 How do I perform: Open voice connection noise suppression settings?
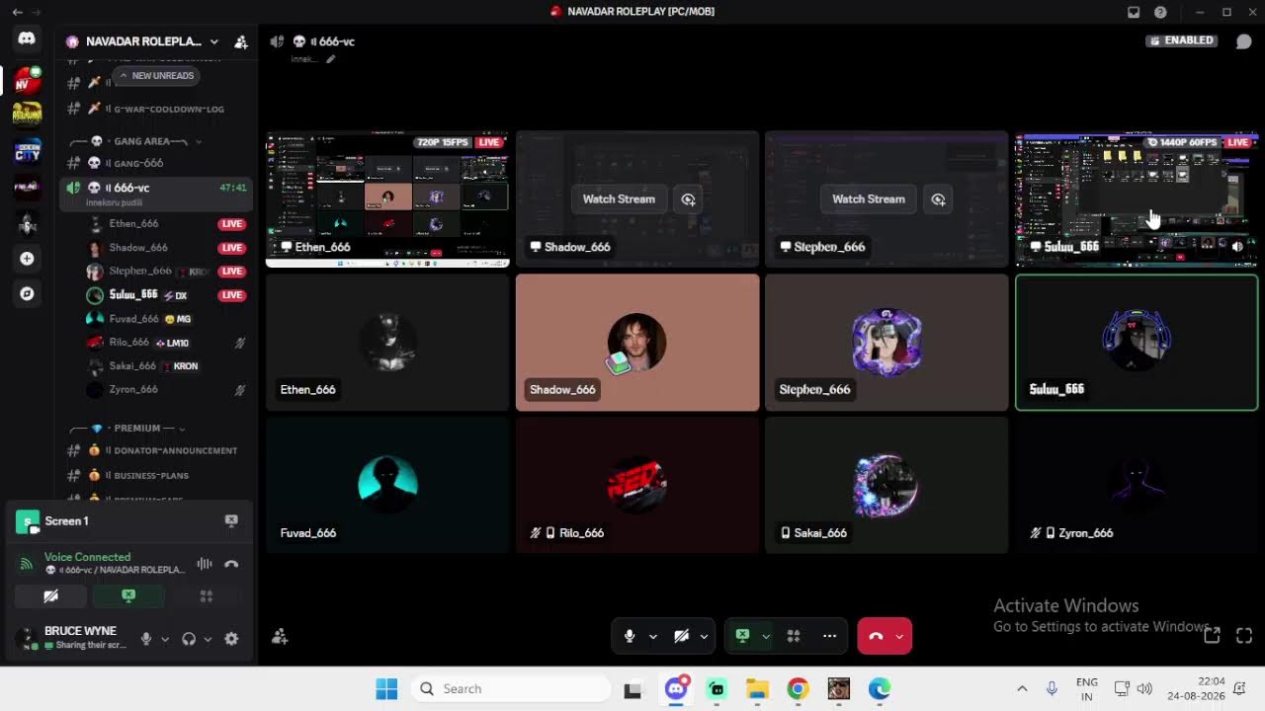click(x=205, y=564)
